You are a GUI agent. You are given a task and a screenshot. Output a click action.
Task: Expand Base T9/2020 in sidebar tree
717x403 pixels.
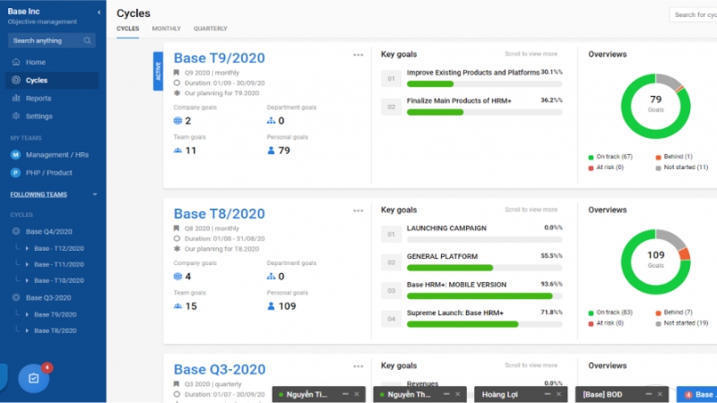pos(27,315)
